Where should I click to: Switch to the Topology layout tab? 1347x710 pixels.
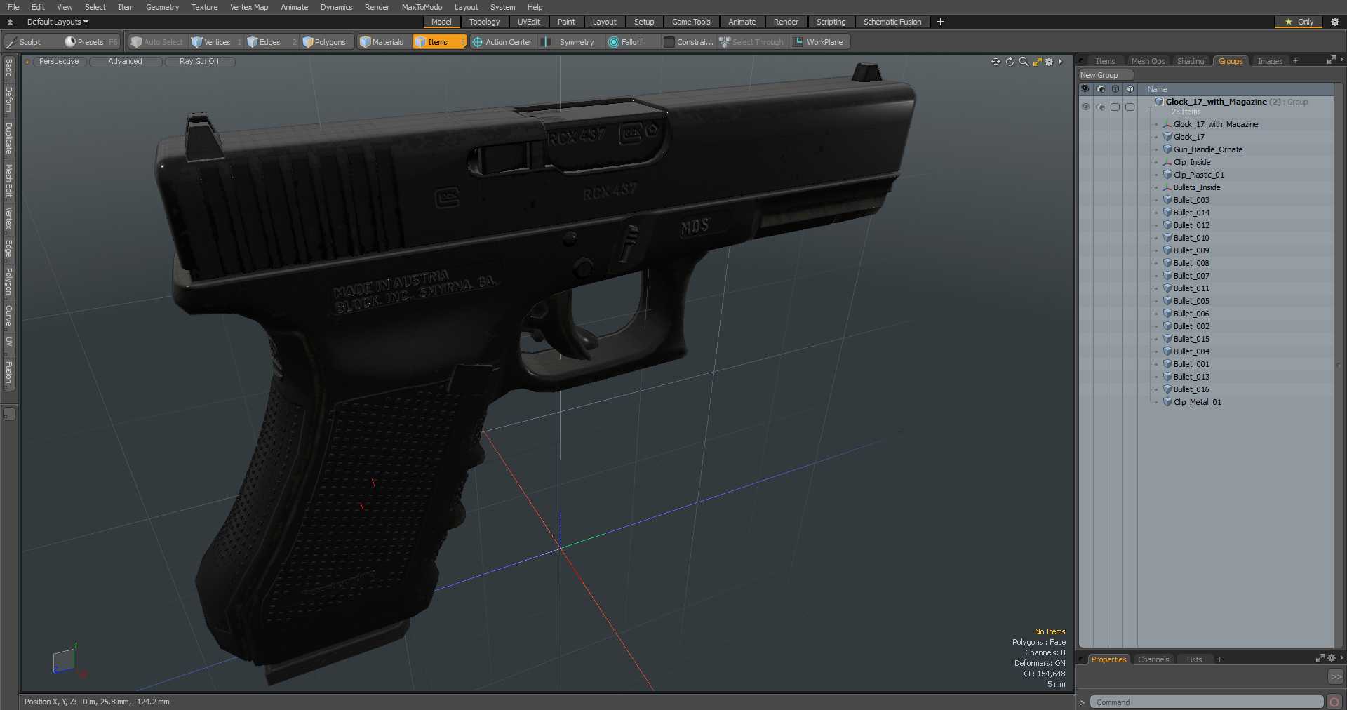[484, 22]
